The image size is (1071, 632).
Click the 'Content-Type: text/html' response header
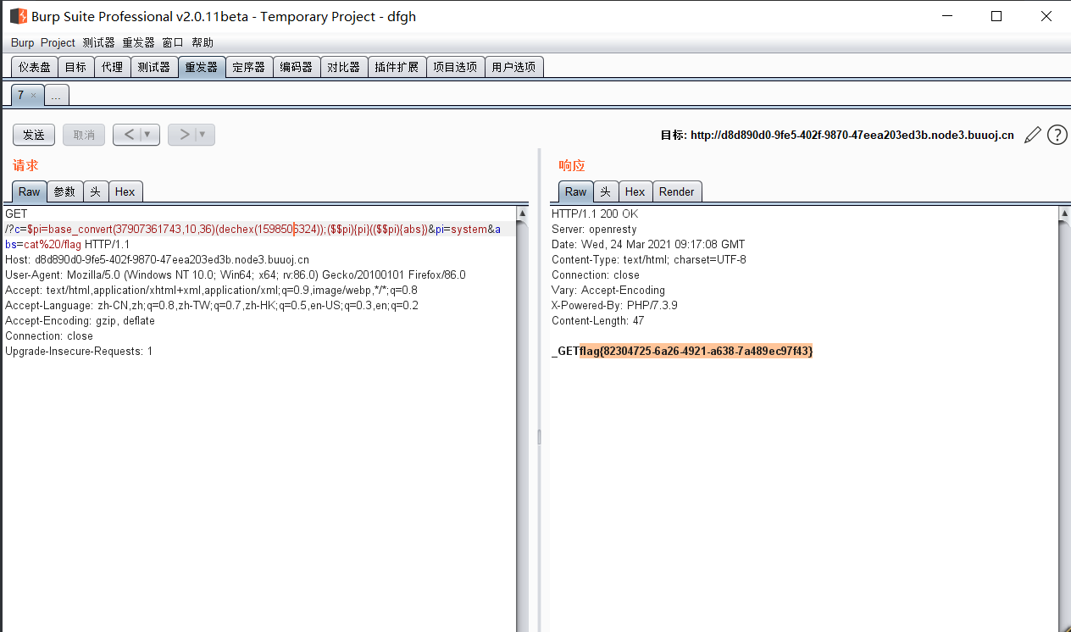[x=649, y=259]
